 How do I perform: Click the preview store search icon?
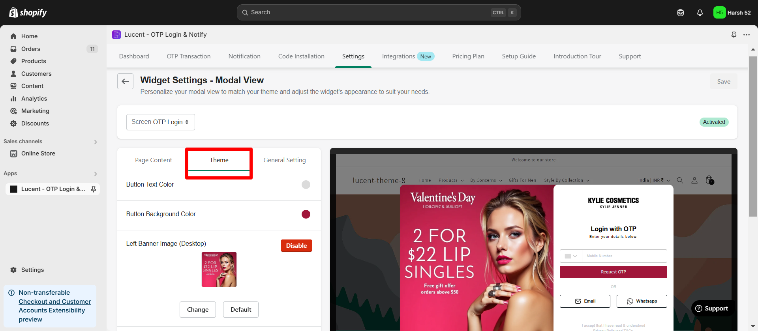[x=680, y=180]
